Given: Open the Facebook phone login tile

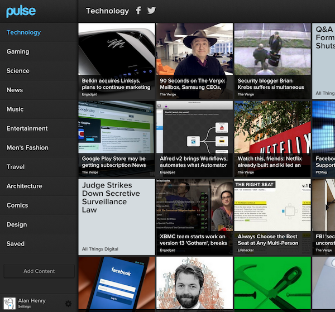Looking at the screenshot, I should pos(117,283).
